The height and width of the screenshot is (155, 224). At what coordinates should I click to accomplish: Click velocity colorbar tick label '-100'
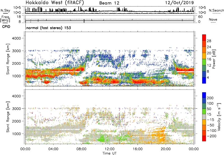tap(212, 130)
